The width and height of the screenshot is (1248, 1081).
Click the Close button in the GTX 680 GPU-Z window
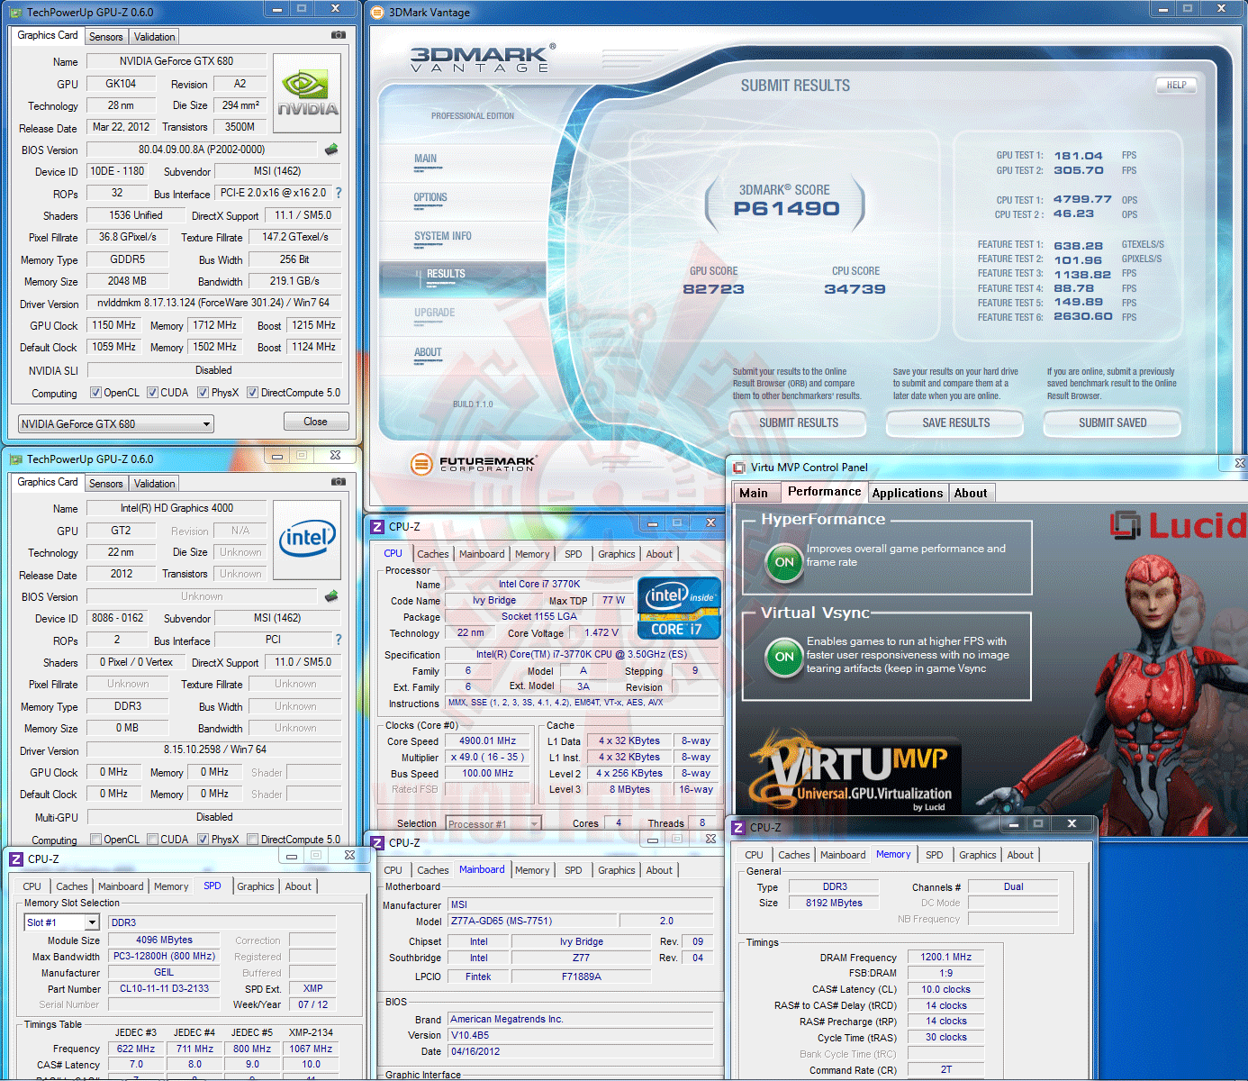click(315, 422)
